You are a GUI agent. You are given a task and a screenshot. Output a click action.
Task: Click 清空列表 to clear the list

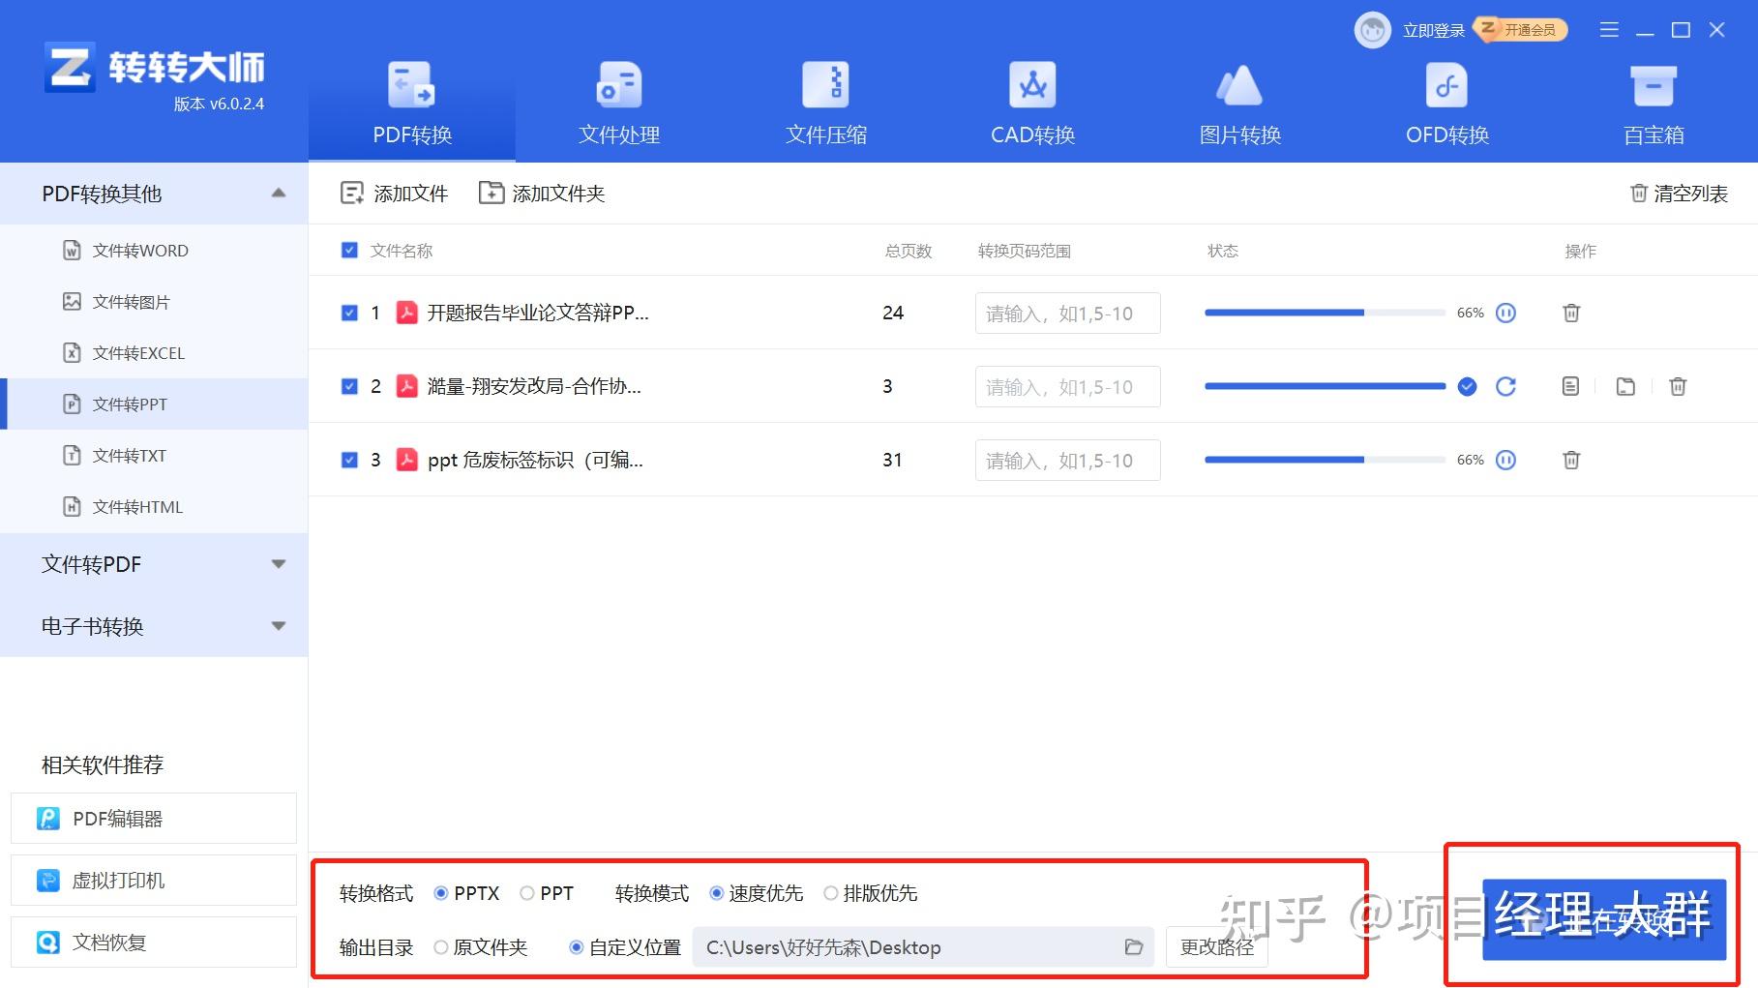(1679, 194)
